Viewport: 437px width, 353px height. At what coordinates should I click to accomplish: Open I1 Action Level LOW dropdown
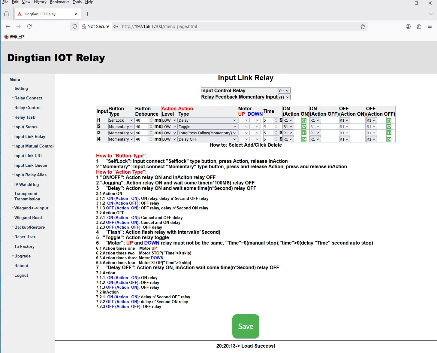point(169,120)
